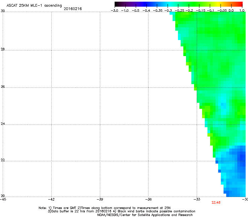This screenshot has height=217, width=248.
Task: Click the longitude axis label '-42'
Action: pos(51,199)
